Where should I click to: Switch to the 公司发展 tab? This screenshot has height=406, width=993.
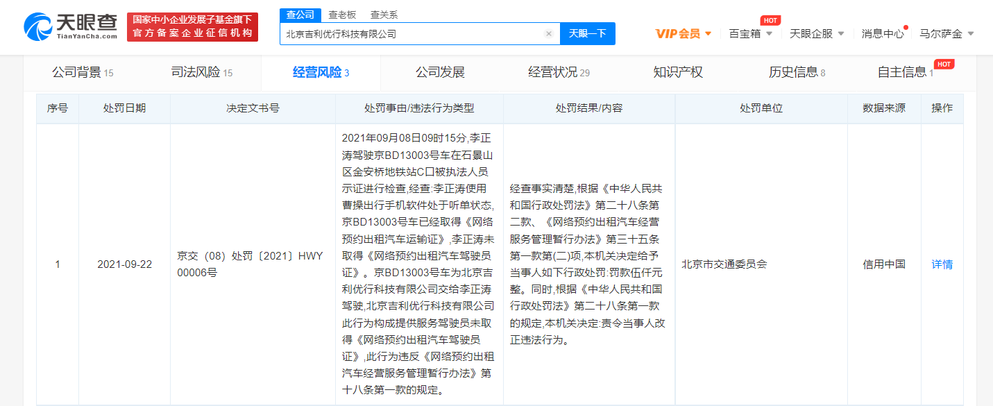(x=440, y=72)
